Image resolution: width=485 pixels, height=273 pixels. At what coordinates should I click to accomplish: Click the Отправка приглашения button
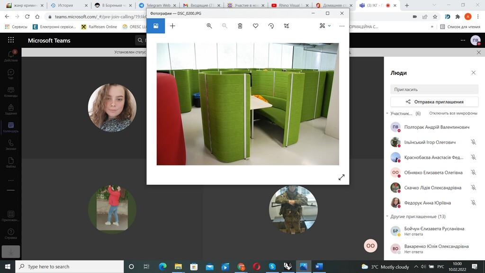pyautogui.click(x=435, y=101)
